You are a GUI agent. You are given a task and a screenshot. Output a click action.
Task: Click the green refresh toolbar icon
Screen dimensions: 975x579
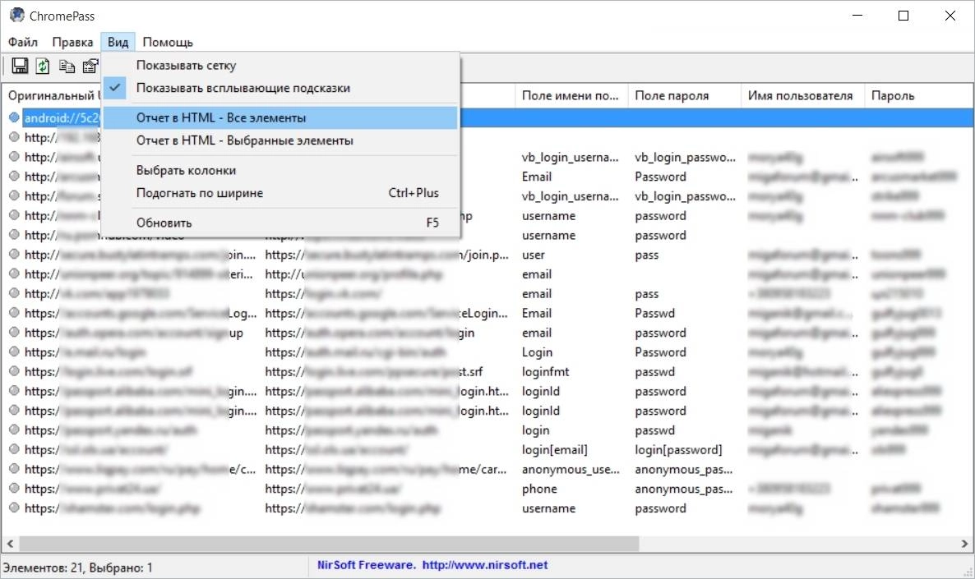tap(43, 65)
